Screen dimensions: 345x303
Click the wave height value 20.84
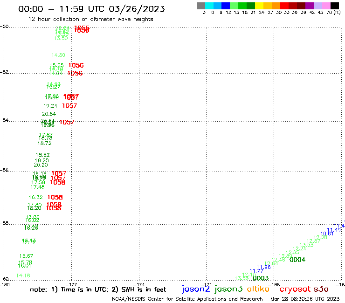point(49,114)
